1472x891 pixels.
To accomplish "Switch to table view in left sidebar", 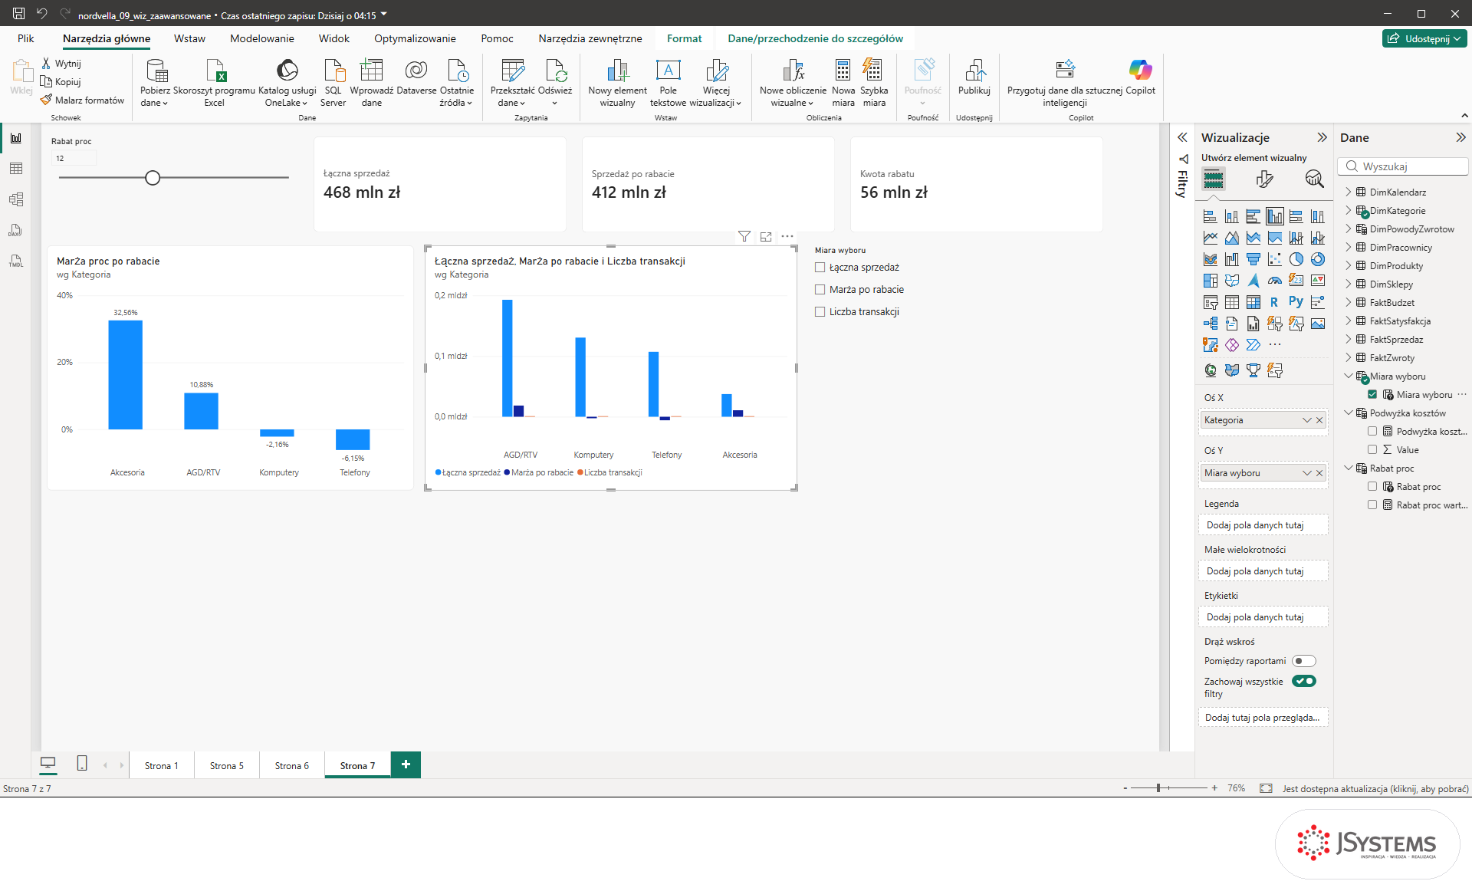I will coord(16,169).
